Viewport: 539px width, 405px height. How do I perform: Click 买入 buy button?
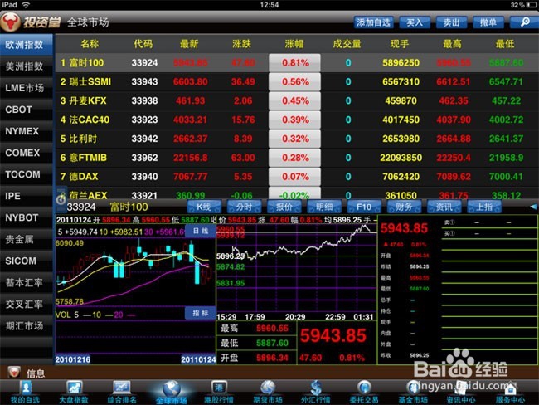pyautogui.click(x=415, y=22)
